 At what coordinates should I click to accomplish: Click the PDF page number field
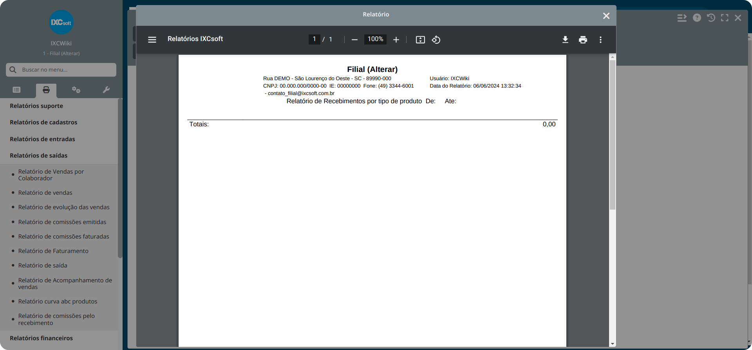314,39
